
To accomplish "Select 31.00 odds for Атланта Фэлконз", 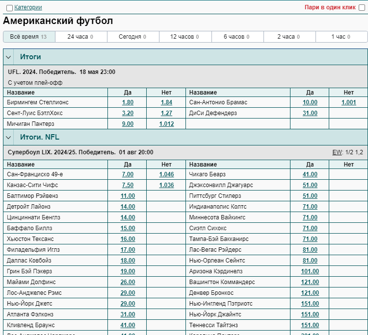I will point(128,314).
